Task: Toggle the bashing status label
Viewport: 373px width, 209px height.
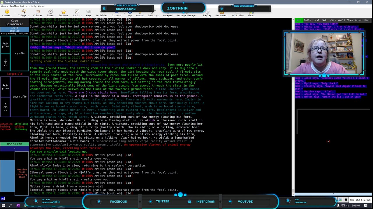Action: coord(5,127)
